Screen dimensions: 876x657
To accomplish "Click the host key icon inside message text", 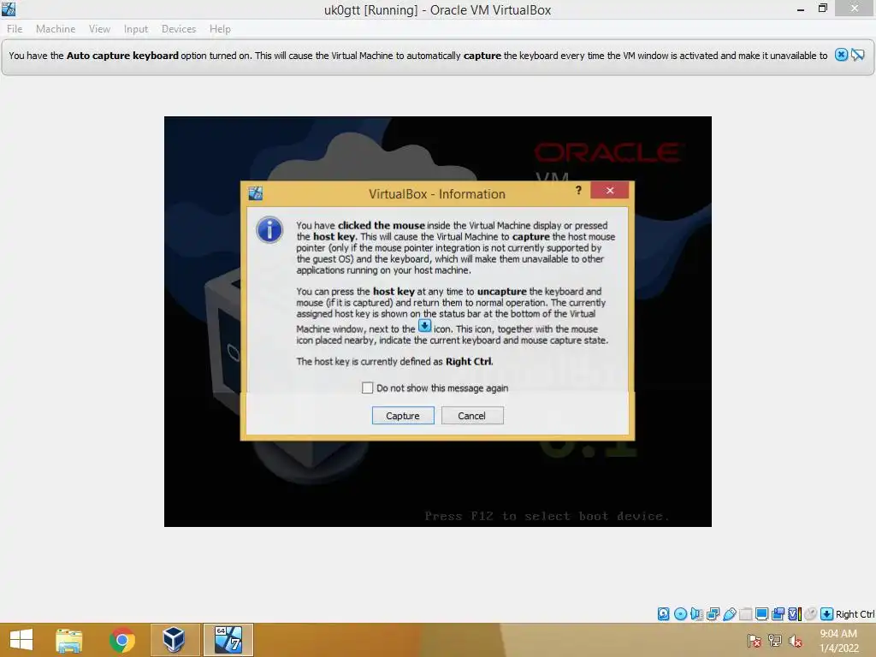I will pyautogui.click(x=424, y=326).
